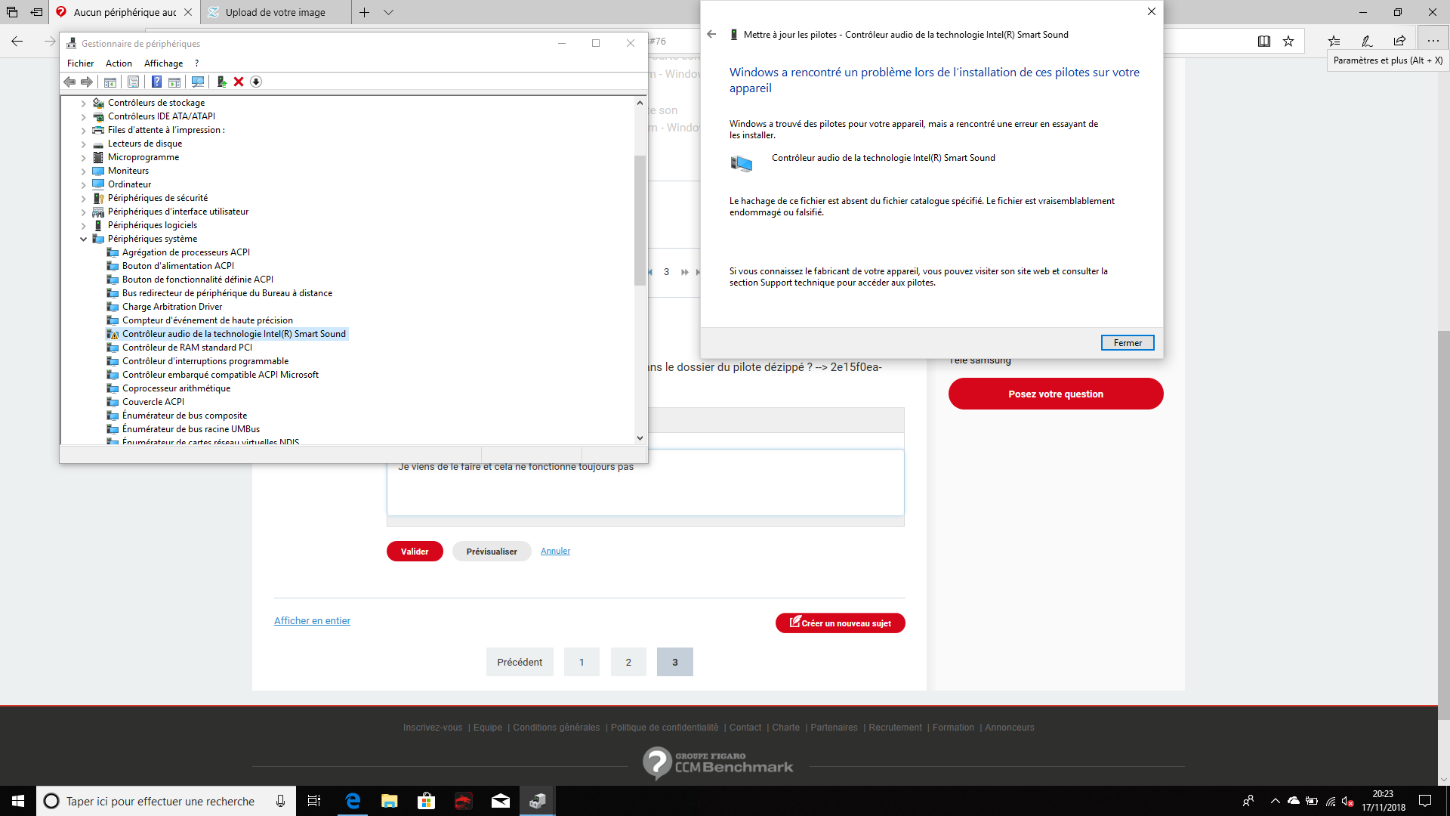1450x816 pixels.
Task: Expand the Moniteurs category
Action: coord(83,171)
